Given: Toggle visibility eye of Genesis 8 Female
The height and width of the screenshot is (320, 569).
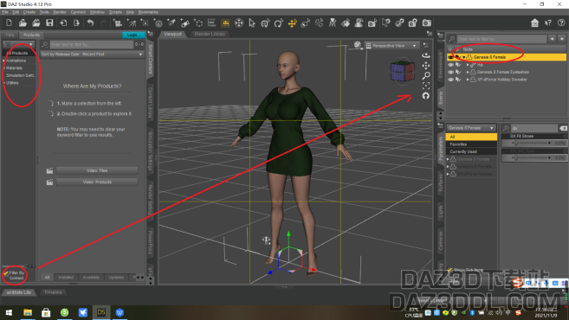Looking at the screenshot, I should coord(450,57).
